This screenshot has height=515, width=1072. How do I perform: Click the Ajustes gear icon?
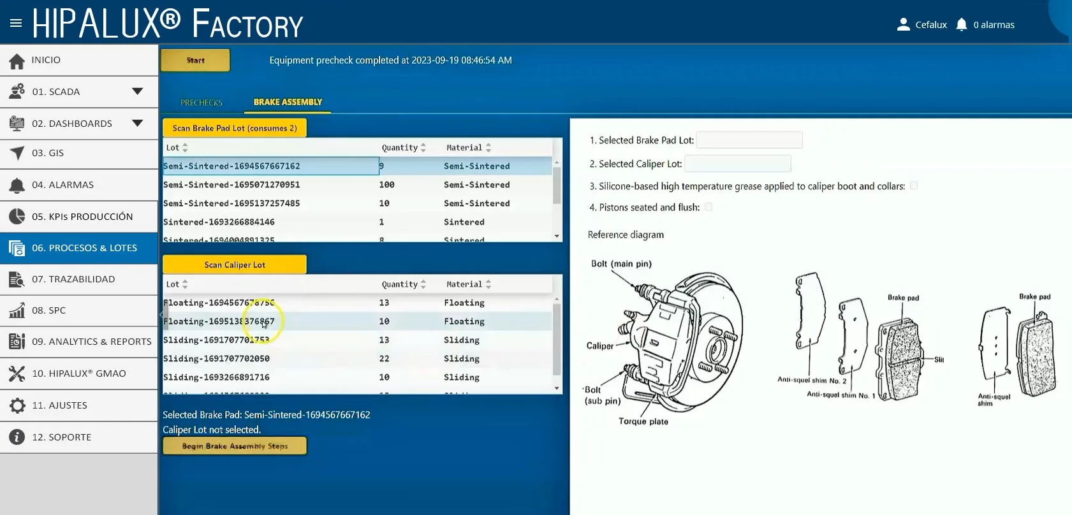(x=17, y=405)
